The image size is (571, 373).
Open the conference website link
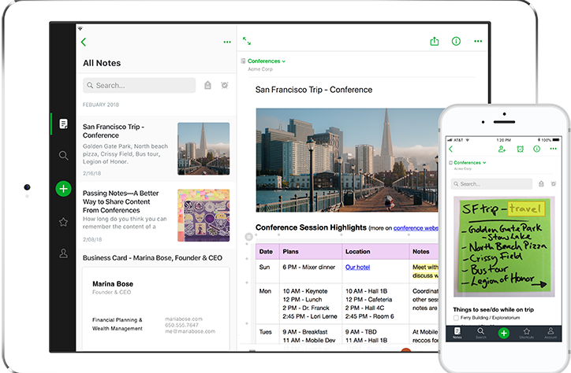click(x=416, y=228)
